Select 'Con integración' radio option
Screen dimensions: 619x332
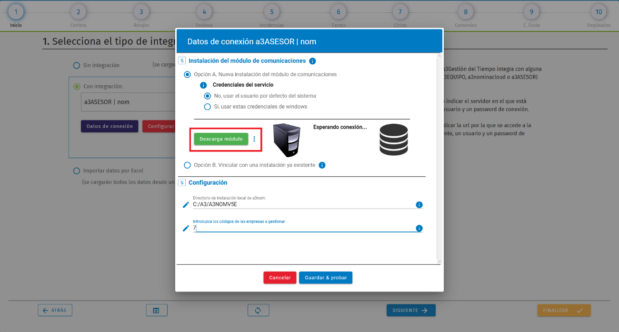[77, 87]
